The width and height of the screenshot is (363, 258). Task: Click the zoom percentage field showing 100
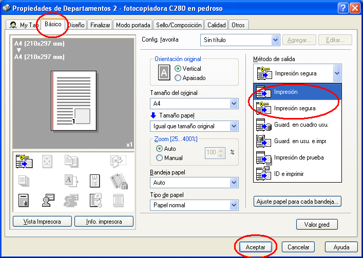point(211,152)
